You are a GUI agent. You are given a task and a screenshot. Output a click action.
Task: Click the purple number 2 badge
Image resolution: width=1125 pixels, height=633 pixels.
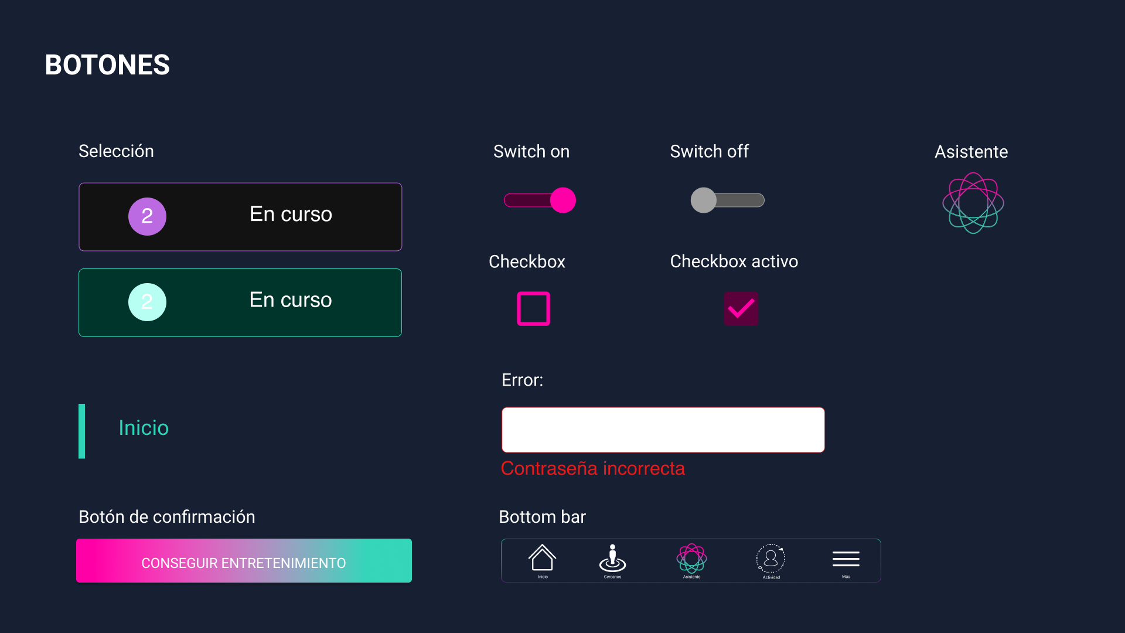point(147,216)
